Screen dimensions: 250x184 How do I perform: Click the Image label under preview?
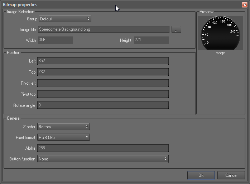pos(220,53)
